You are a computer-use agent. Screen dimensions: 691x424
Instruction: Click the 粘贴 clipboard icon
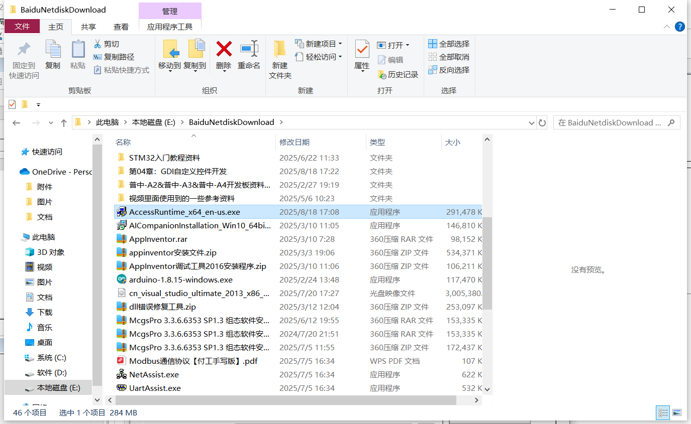coord(78,49)
